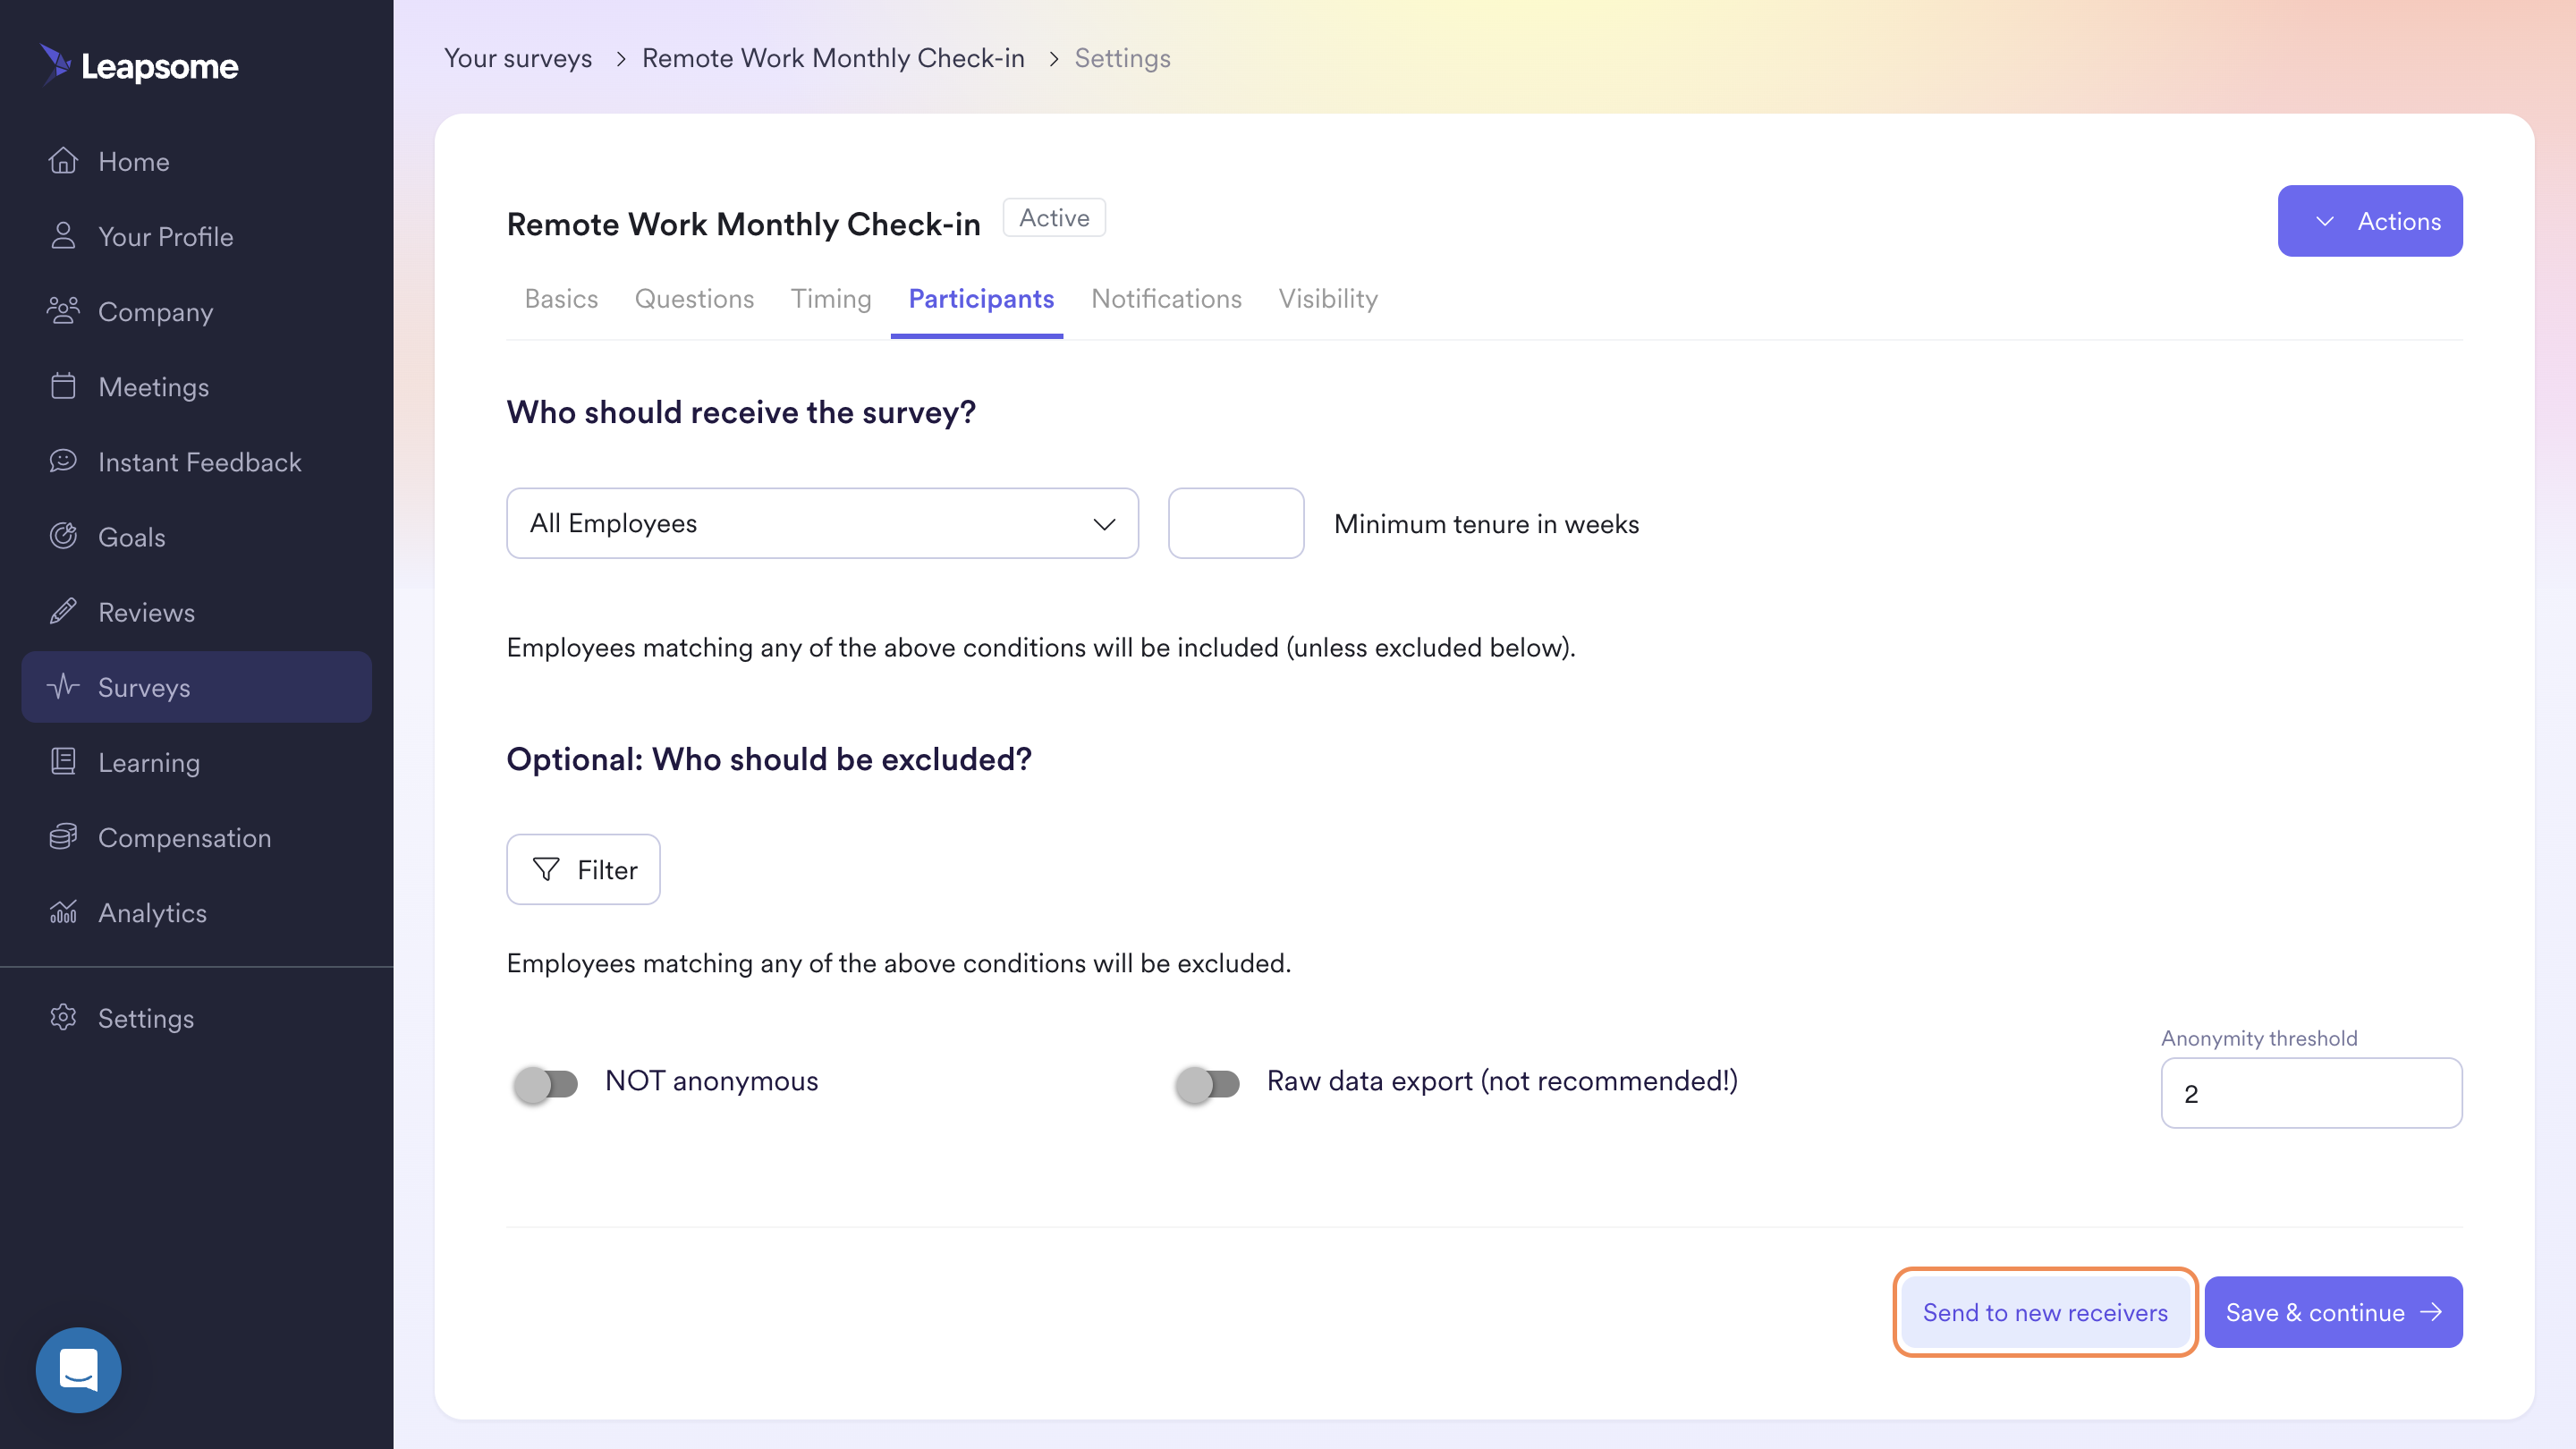Click the Active status badge
The width and height of the screenshot is (2576, 1449).
[1054, 217]
